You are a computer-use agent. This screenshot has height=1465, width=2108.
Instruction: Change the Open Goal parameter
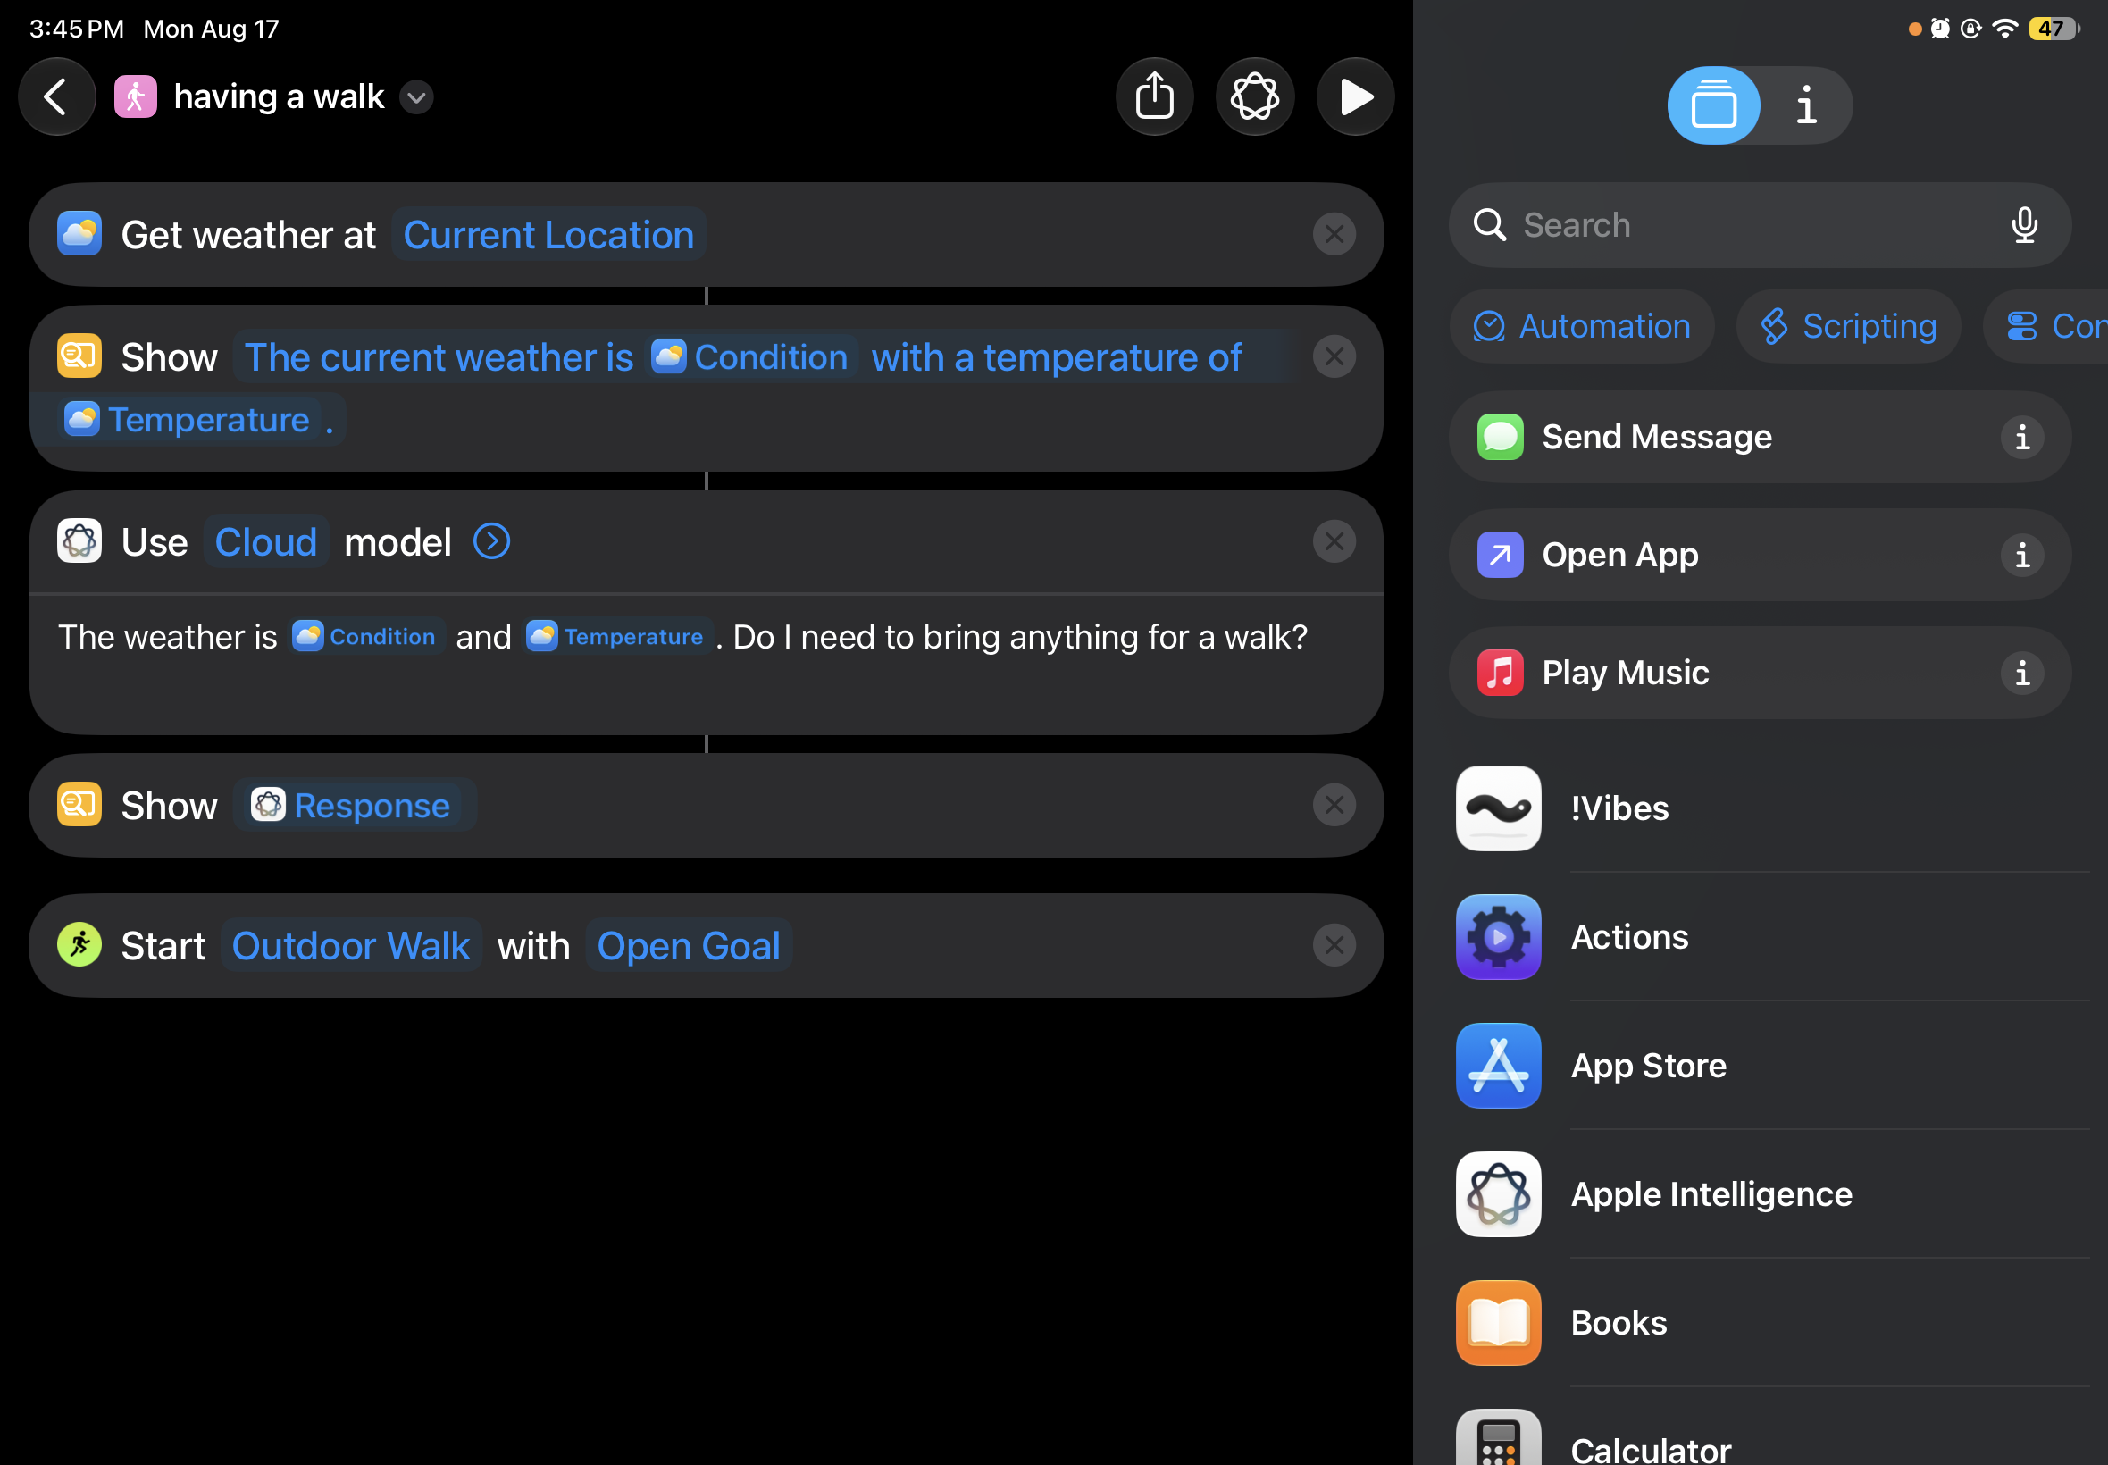click(689, 945)
